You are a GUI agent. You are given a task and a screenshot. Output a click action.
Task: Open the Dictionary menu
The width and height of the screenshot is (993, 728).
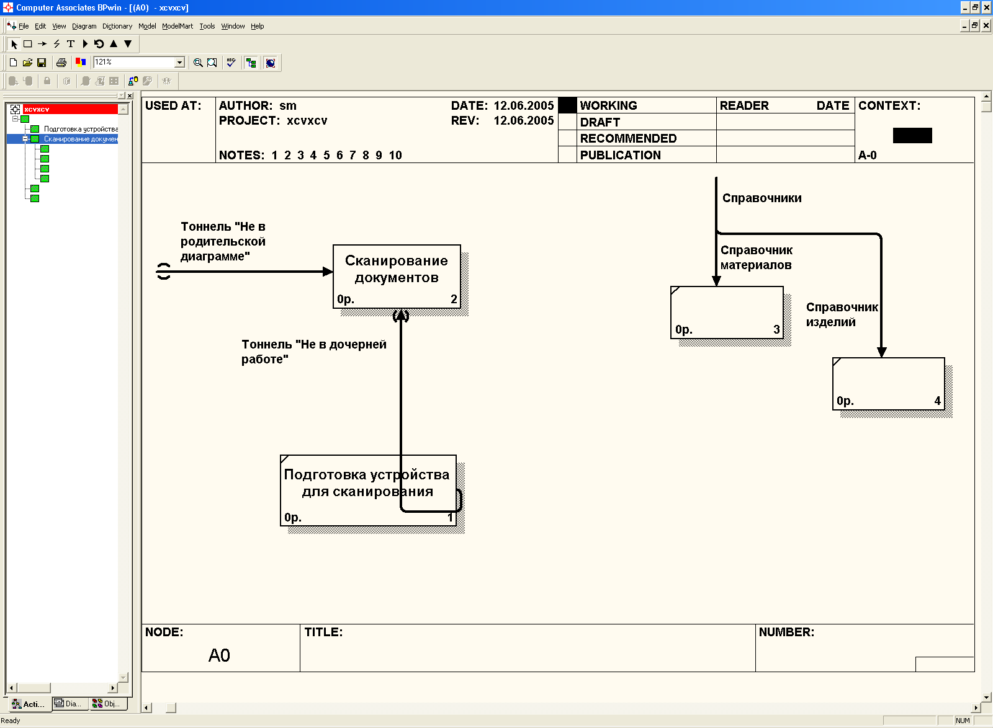pos(117,26)
